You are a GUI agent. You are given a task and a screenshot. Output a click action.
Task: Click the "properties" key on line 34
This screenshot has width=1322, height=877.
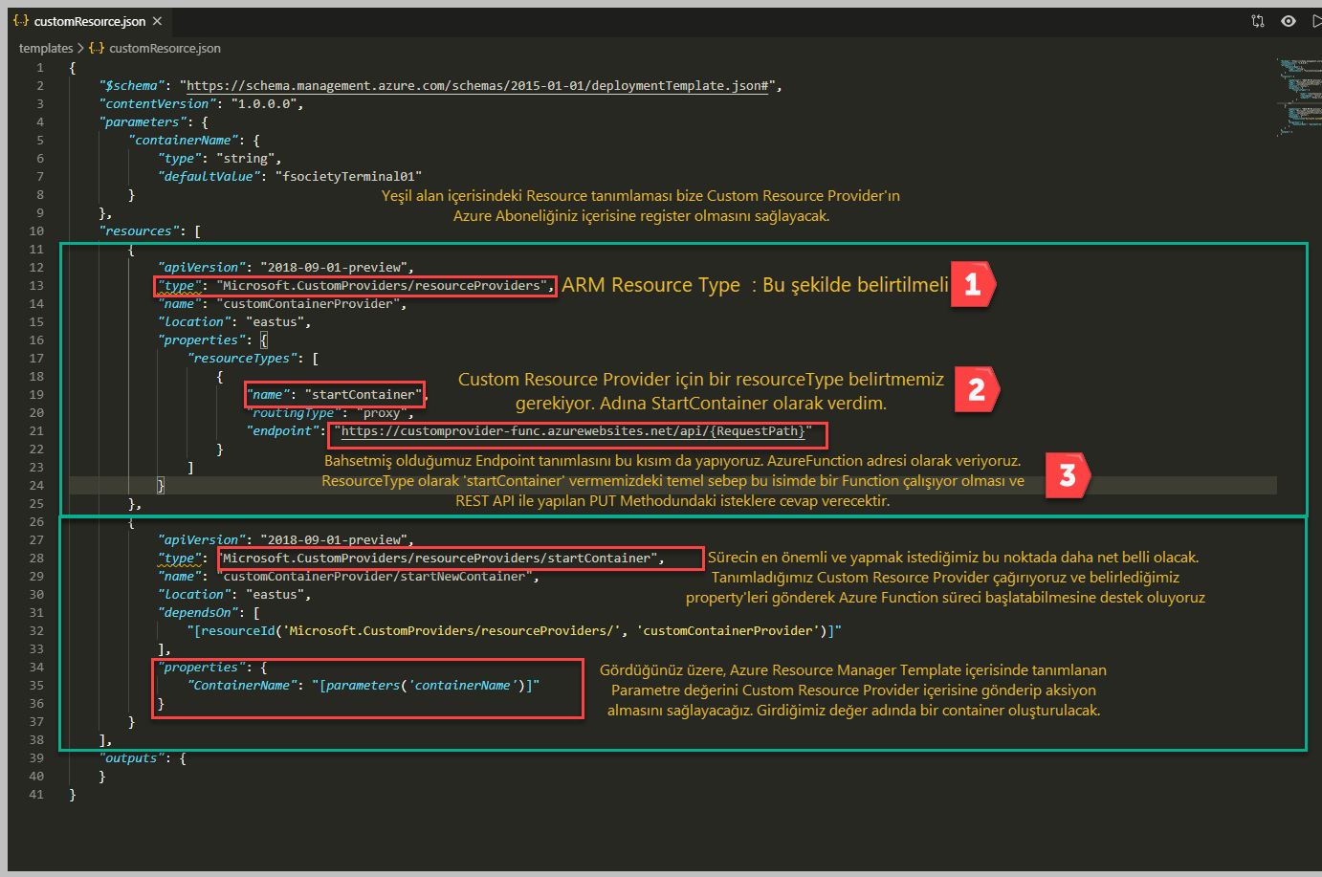202,667
